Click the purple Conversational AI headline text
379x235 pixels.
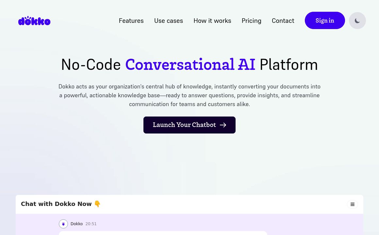click(x=190, y=64)
